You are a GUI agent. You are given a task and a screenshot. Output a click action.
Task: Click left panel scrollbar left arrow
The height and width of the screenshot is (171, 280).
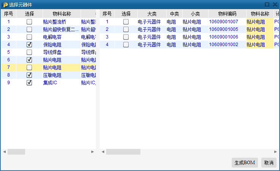[4, 152]
